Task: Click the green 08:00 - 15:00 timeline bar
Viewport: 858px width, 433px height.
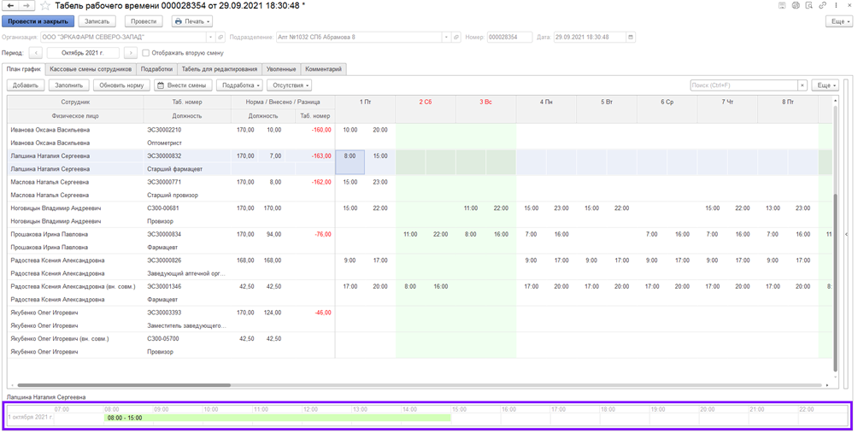Action: (x=277, y=418)
